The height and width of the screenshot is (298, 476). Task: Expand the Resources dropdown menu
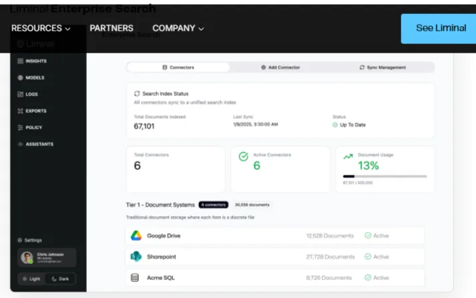41,28
